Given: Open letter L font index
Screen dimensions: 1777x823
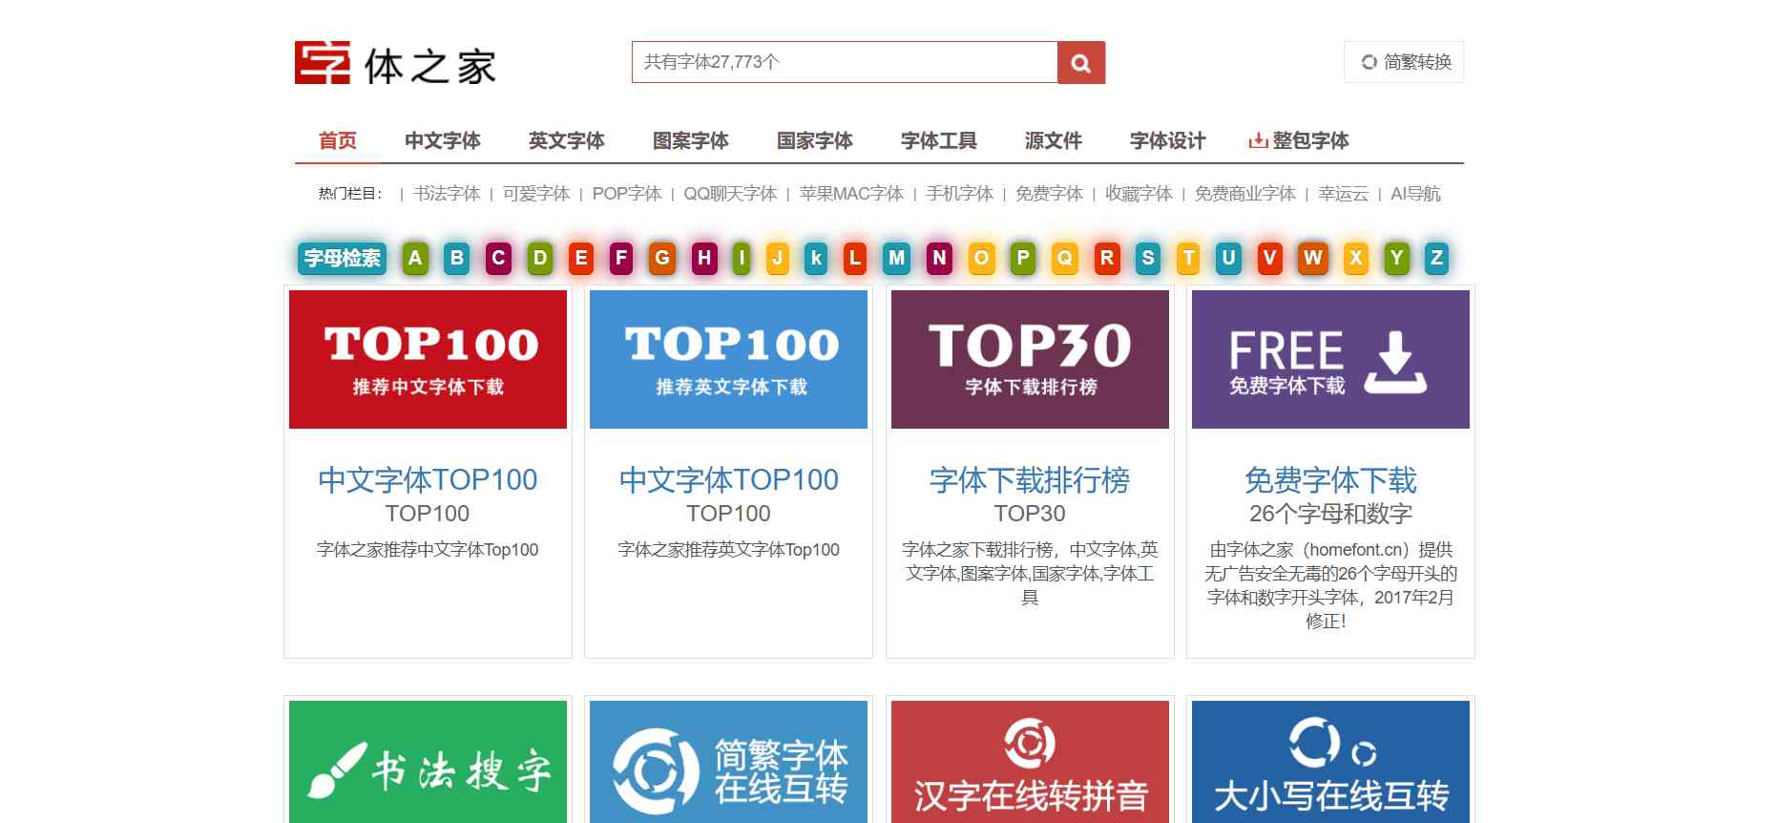Looking at the screenshot, I should [x=855, y=258].
